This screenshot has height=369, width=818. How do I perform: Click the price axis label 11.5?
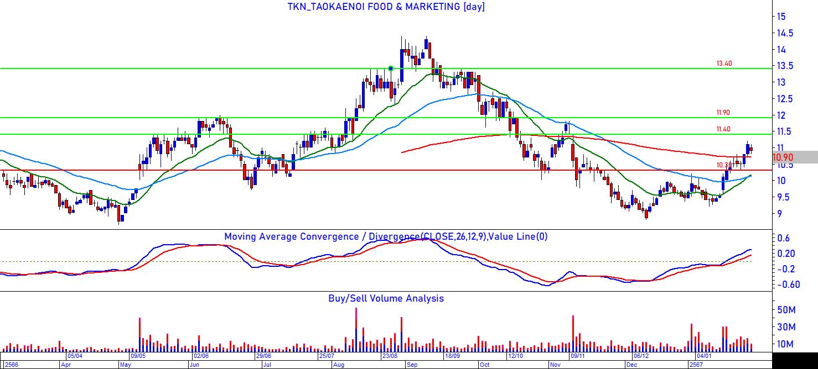pyautogui.click(x=784, y=131)
